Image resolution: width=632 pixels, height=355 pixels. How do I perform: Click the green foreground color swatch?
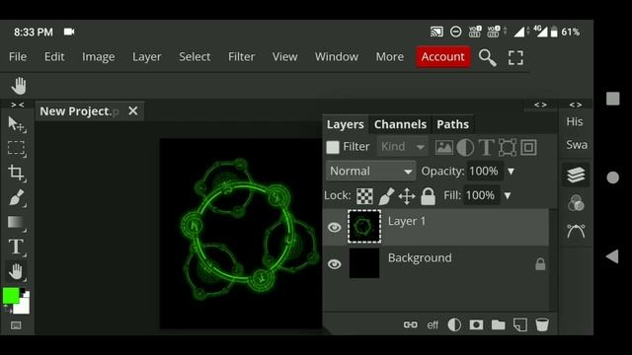[x=11, y=296]
